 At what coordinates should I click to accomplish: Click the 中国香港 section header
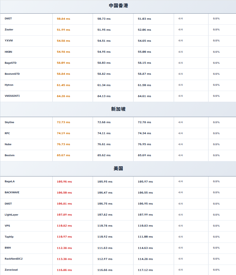[x=118, y=6]
